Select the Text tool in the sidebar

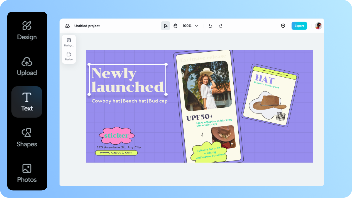click(x=27, y=102)
